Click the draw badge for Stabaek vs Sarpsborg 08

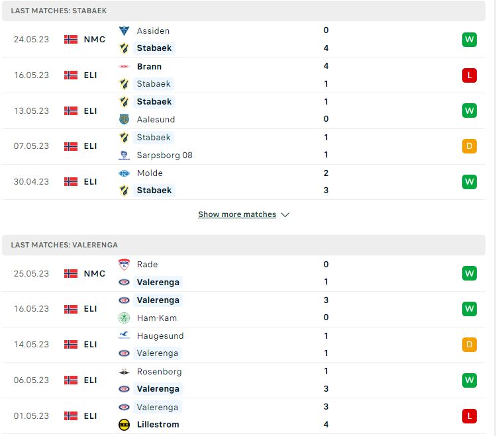pos(469,146)
